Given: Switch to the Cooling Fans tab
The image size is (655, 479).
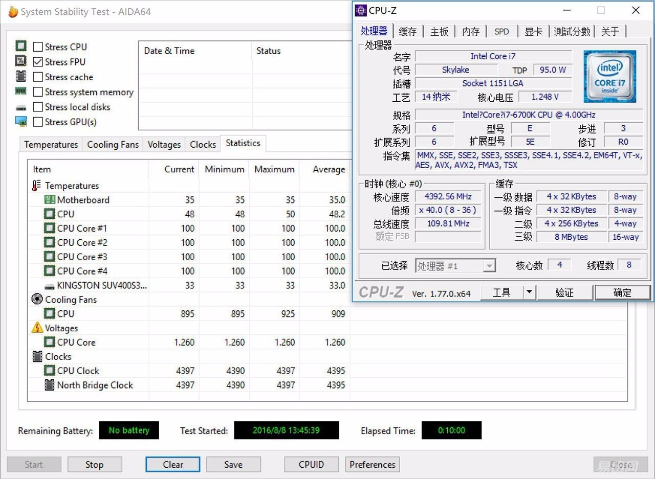Looking at the screenshot, I should 113,145.
